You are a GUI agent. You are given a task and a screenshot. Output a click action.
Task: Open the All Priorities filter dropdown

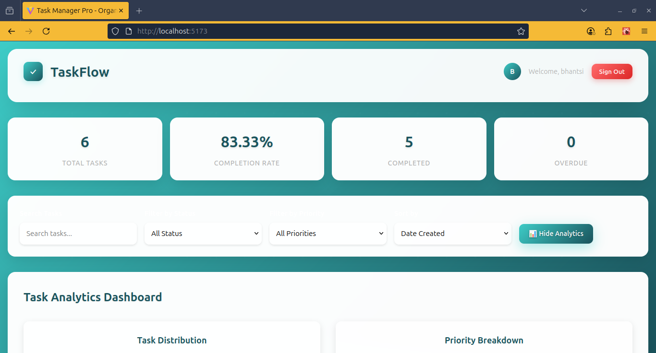(x=328, y=234)
